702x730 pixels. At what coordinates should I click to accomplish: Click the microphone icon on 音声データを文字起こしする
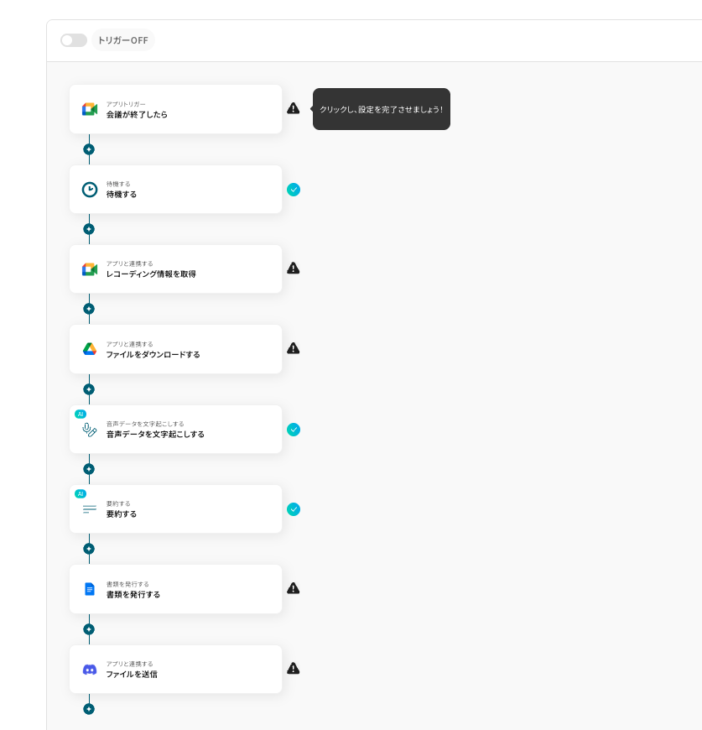[89, 430]
